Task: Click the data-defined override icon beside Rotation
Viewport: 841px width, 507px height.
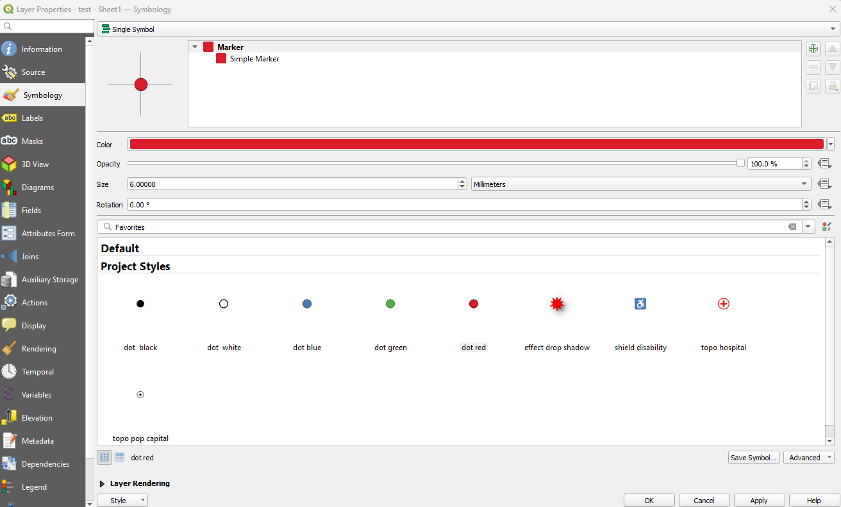Action: [x=824, y=205]
